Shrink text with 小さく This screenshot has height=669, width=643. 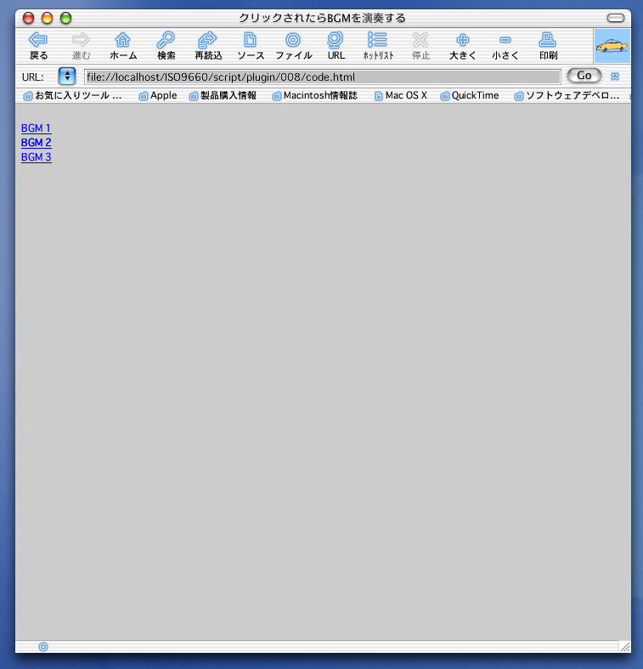505,45
